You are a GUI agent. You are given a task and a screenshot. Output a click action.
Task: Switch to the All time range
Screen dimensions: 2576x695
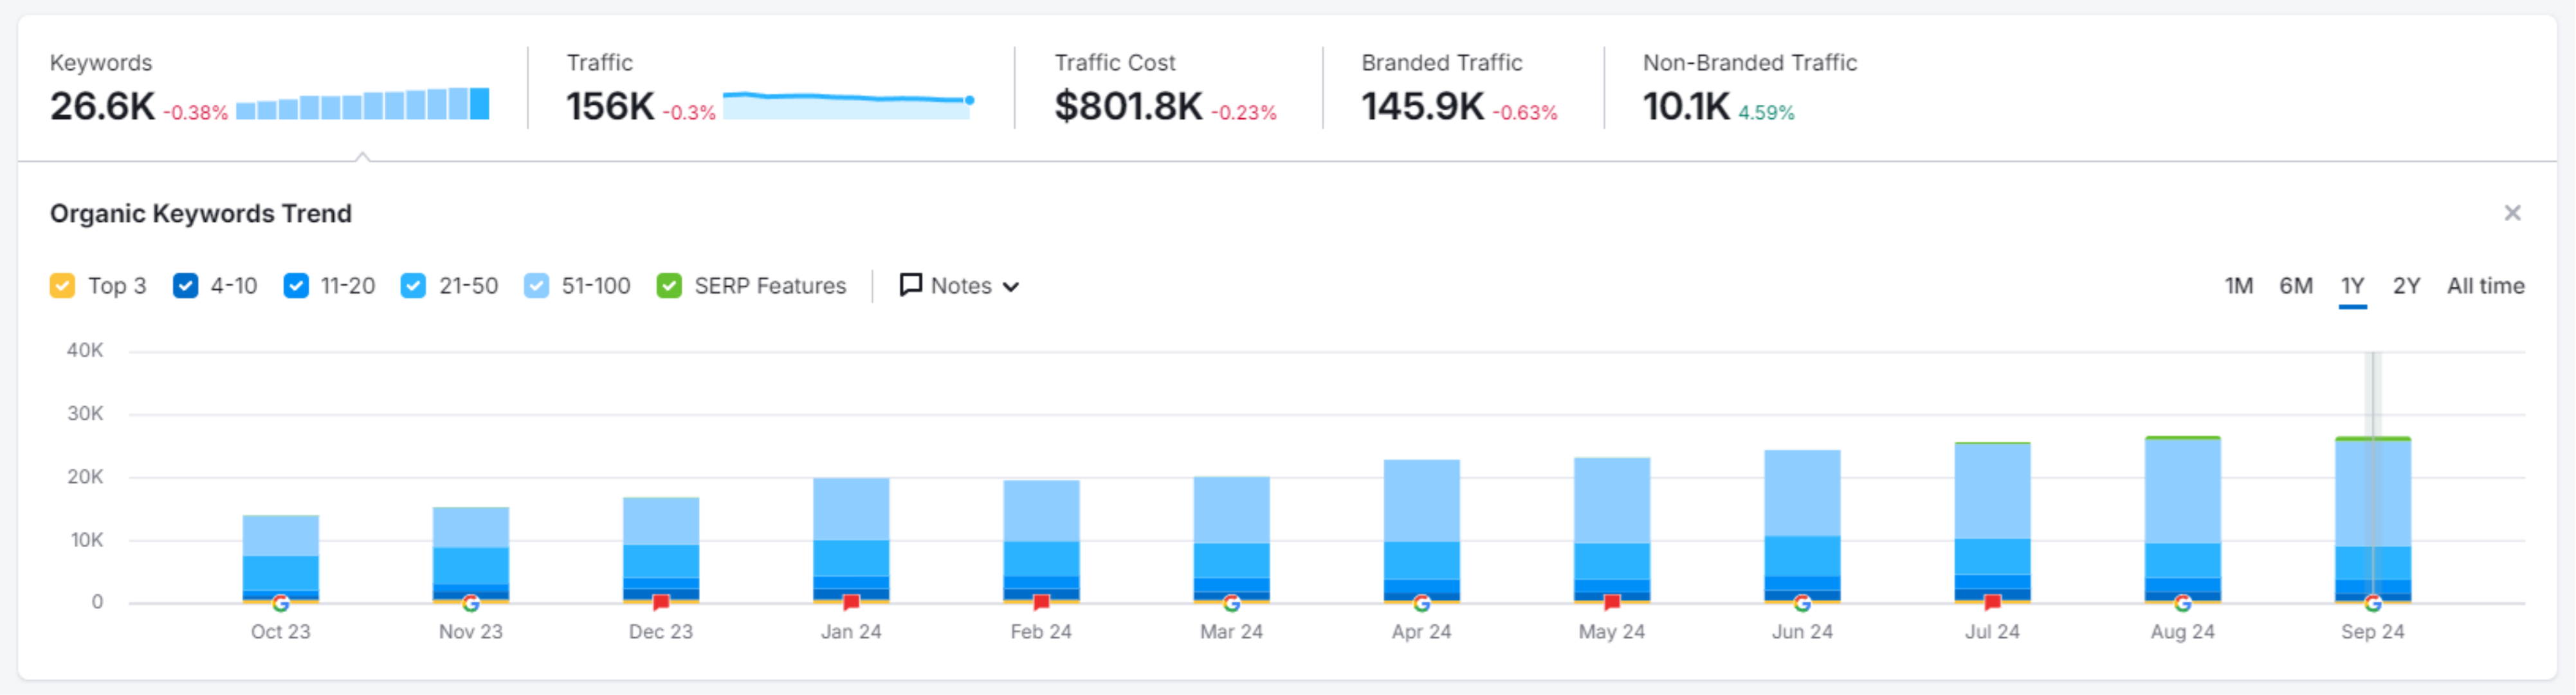[x=2485, y=286]
